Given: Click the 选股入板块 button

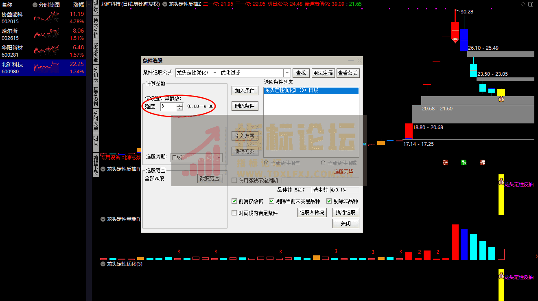Looking at the screenshot, I should 312,212.
